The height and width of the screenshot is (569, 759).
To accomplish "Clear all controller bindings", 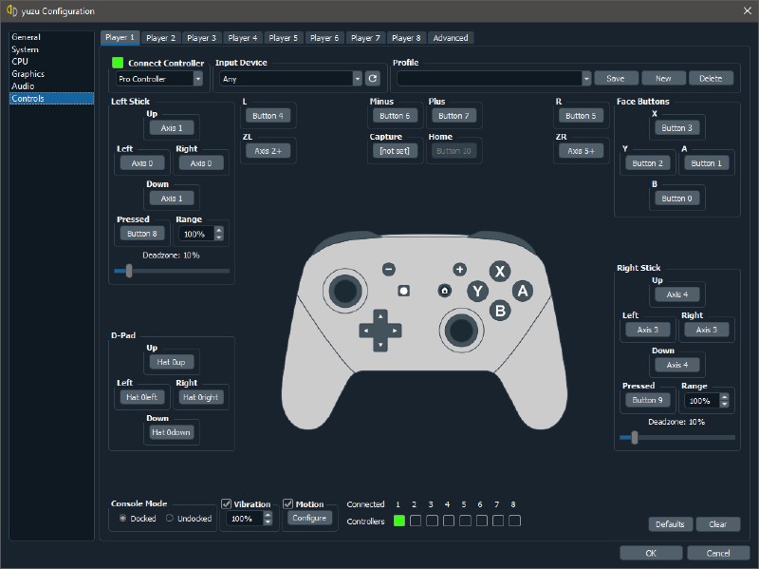I will (x=718, y=523).
